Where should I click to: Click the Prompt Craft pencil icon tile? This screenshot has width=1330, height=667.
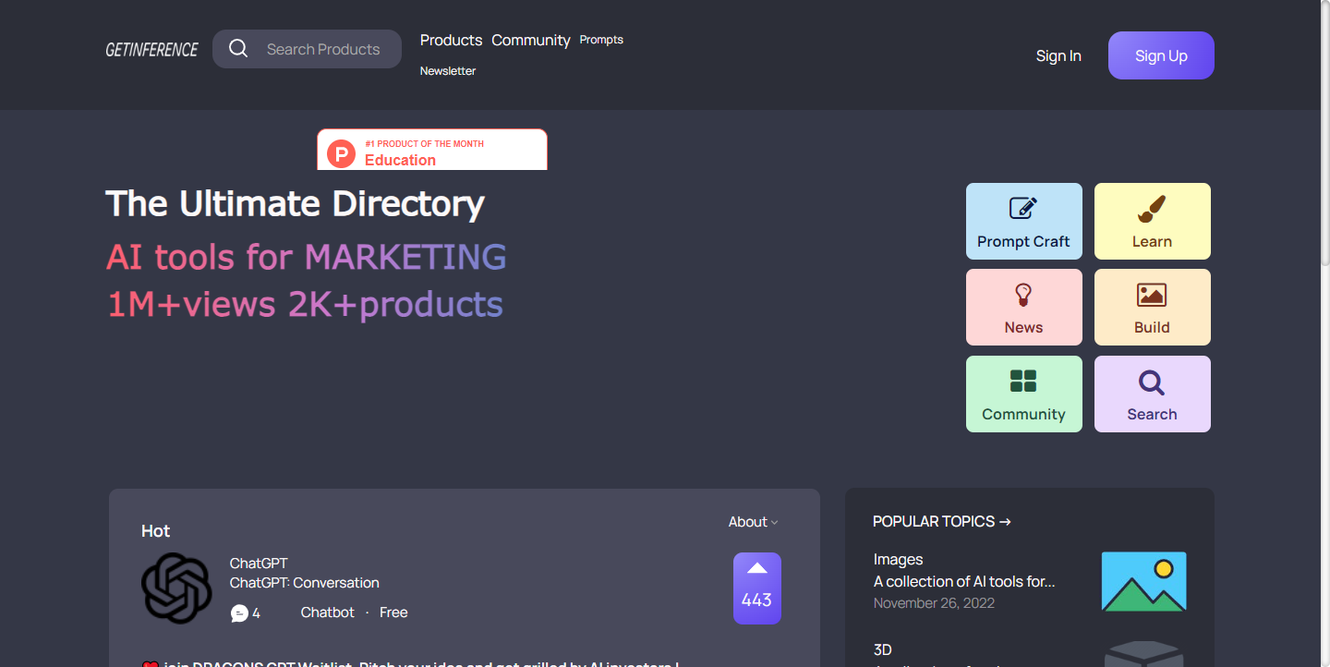[1023, 221]
